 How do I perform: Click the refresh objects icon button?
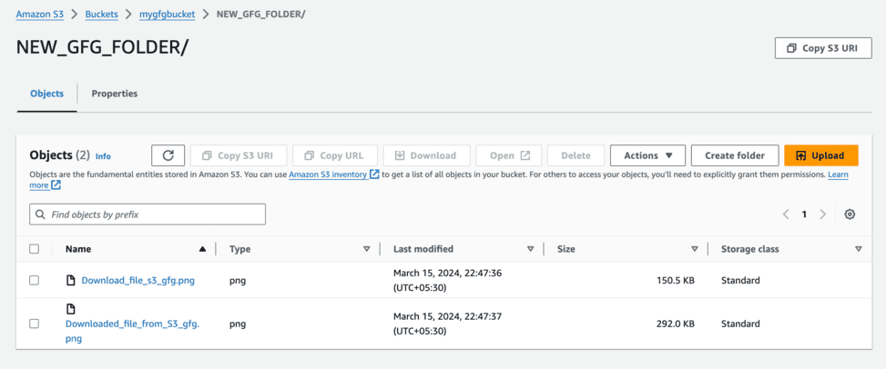[168, 155]
